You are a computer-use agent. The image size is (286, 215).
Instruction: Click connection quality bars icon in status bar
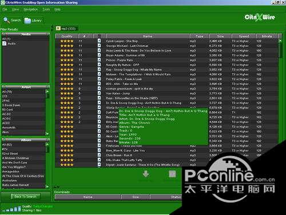tap(12, 209)
